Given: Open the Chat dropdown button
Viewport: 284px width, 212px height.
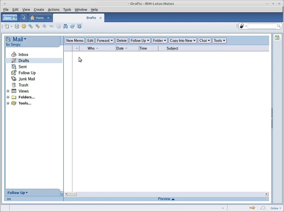Looking at the screenshot, I should pos(205,40).
